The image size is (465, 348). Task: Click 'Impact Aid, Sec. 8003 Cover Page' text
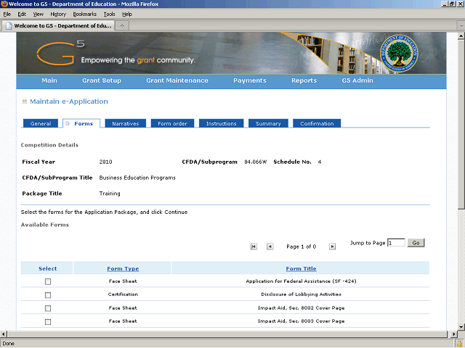(x=301, y=321)
